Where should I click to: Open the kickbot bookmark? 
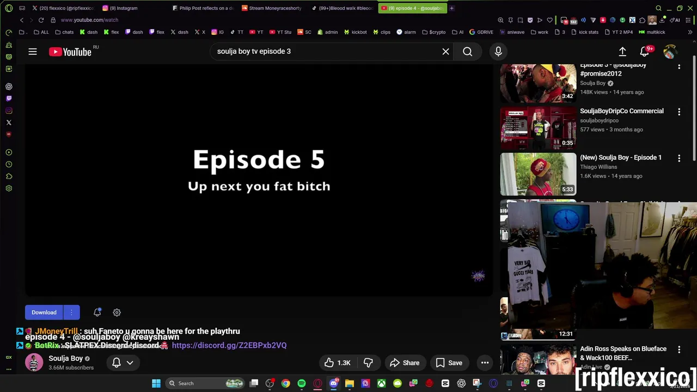point(355,32)
